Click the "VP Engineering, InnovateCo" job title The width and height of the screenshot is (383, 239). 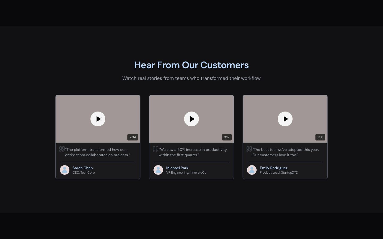(x=186, y=173)
